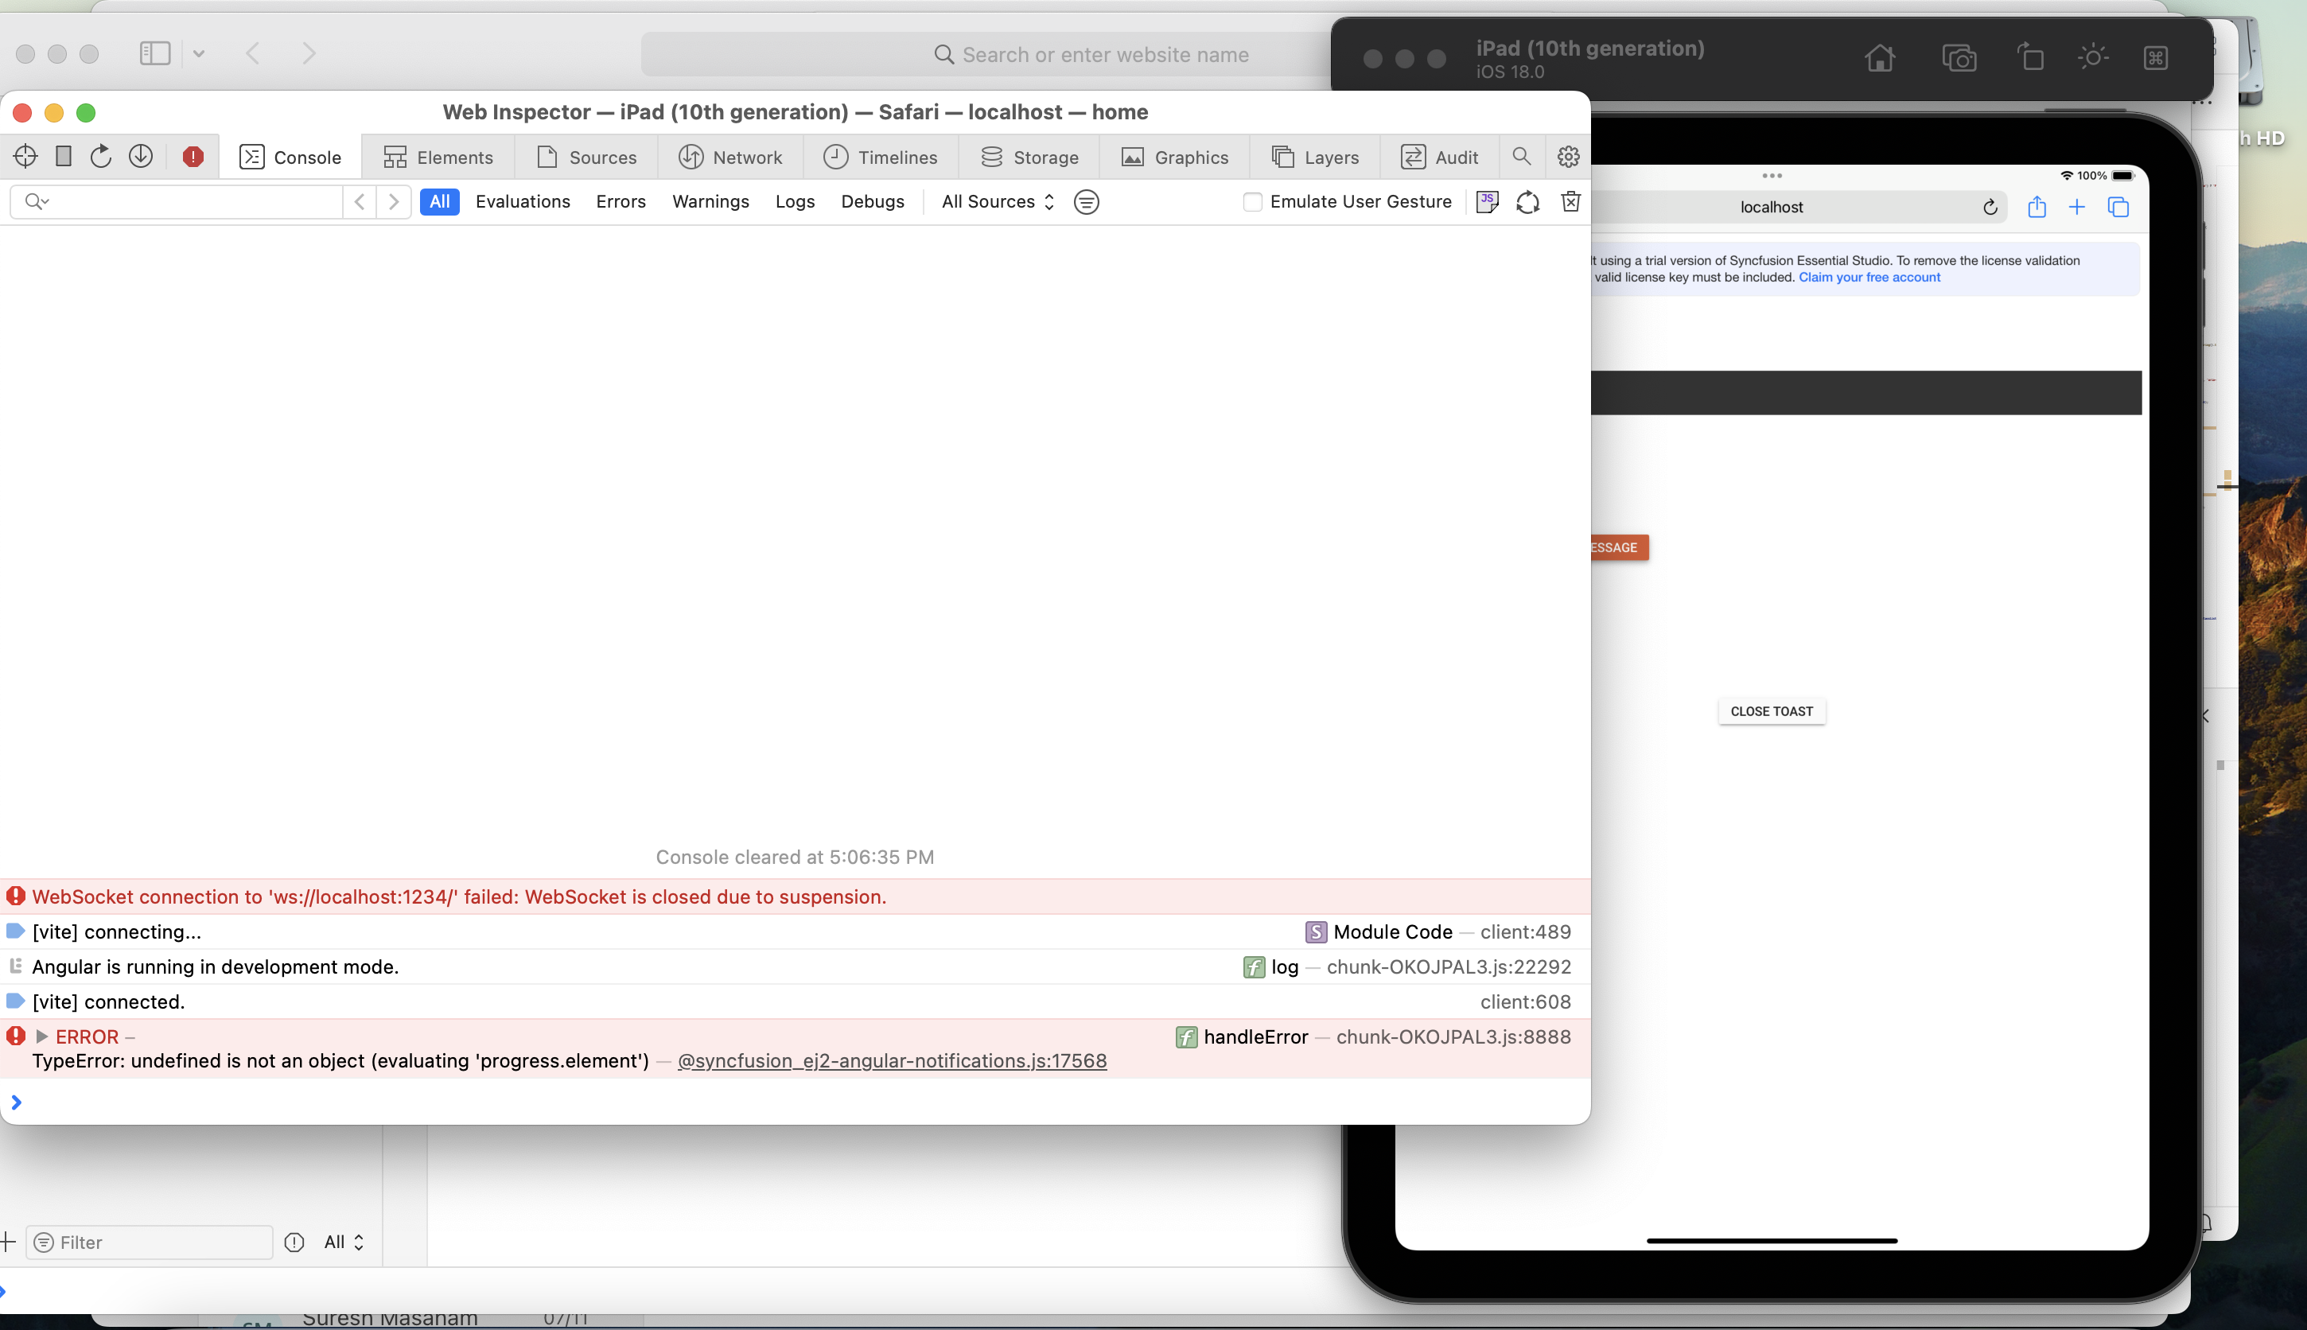Tap the CLOSE TOAST button
The height and width of the screenshot is (1330, 2307).
(x=1771, y=712)
